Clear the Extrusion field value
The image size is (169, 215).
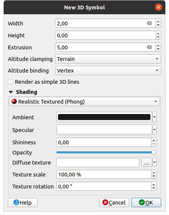(149, 47)
